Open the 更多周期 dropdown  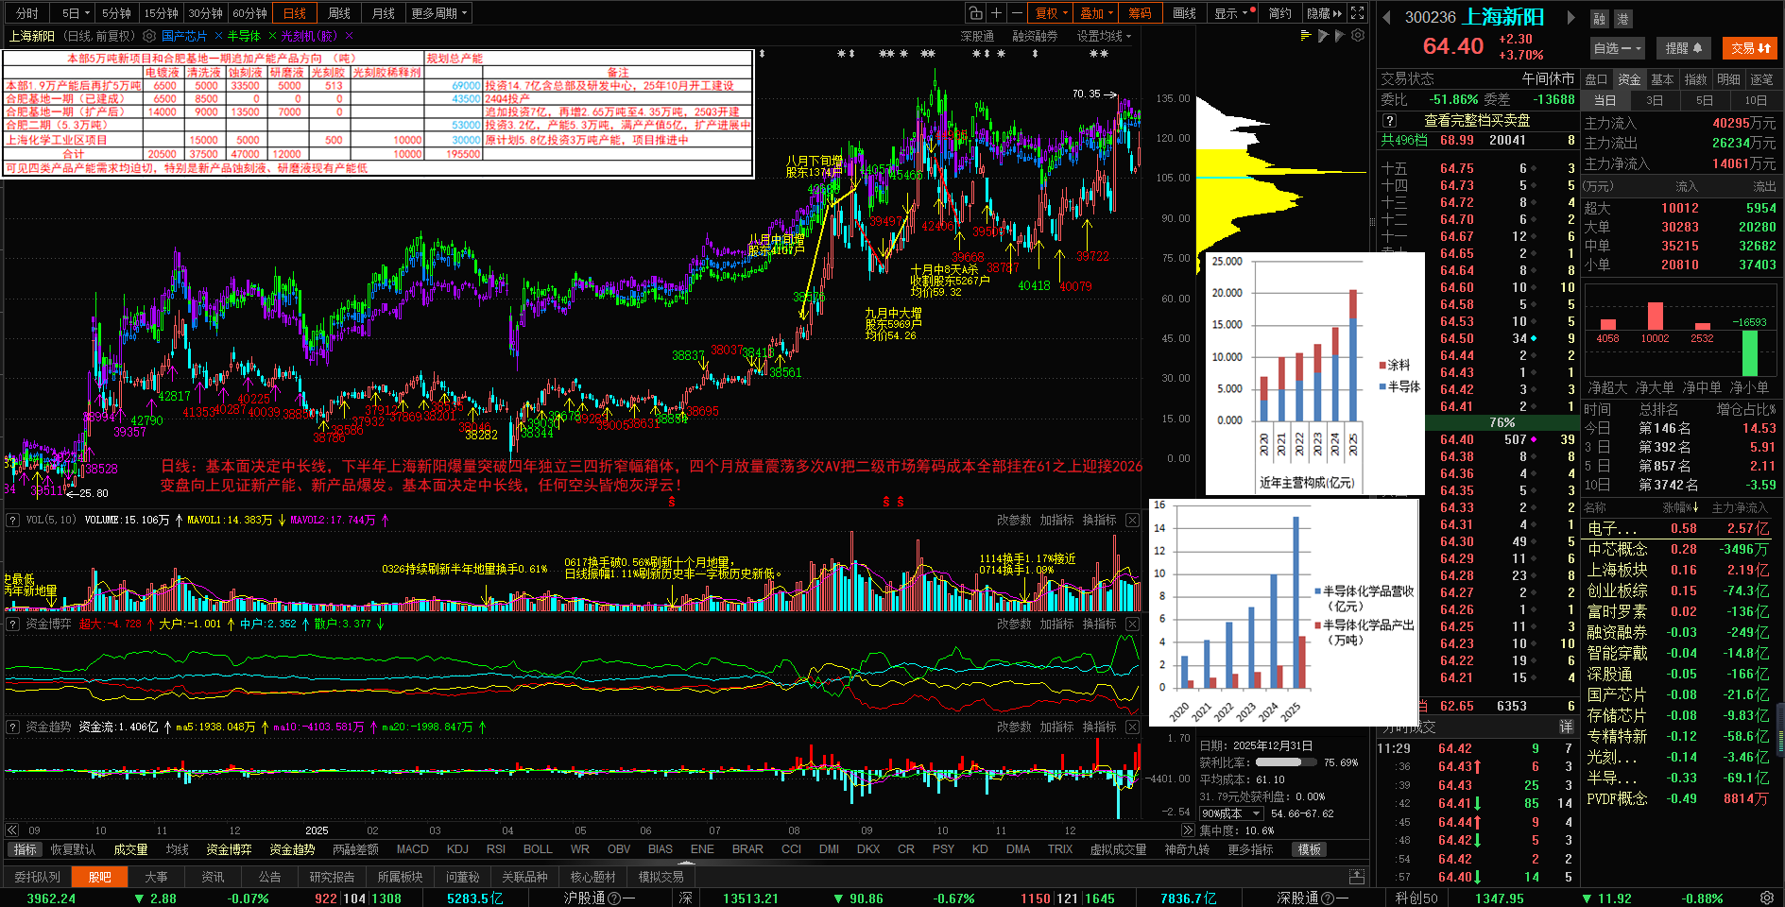click(x=439, y=13)
